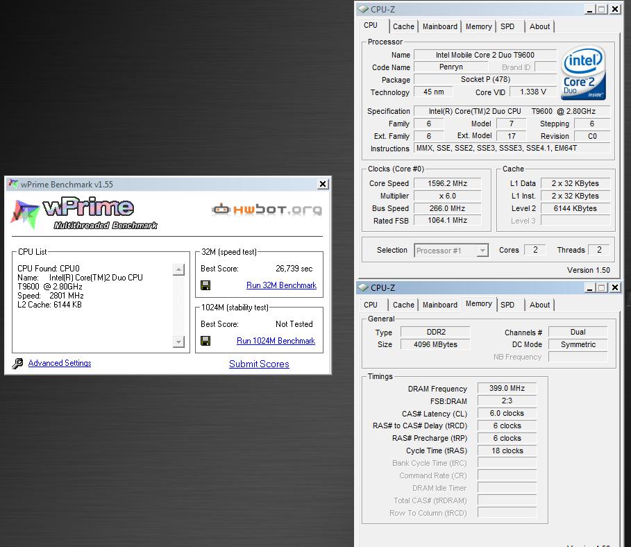Click the 32M best score 26,739 sec

294,269
